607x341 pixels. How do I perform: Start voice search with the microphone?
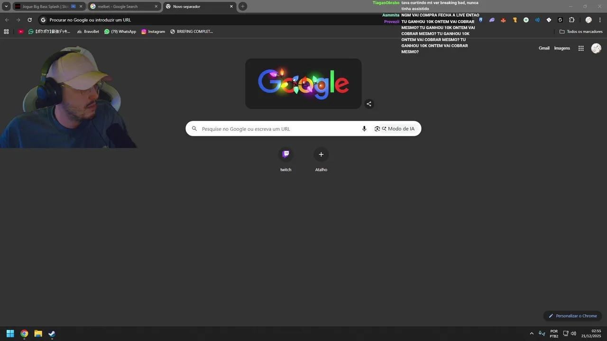tap(364, 129)
